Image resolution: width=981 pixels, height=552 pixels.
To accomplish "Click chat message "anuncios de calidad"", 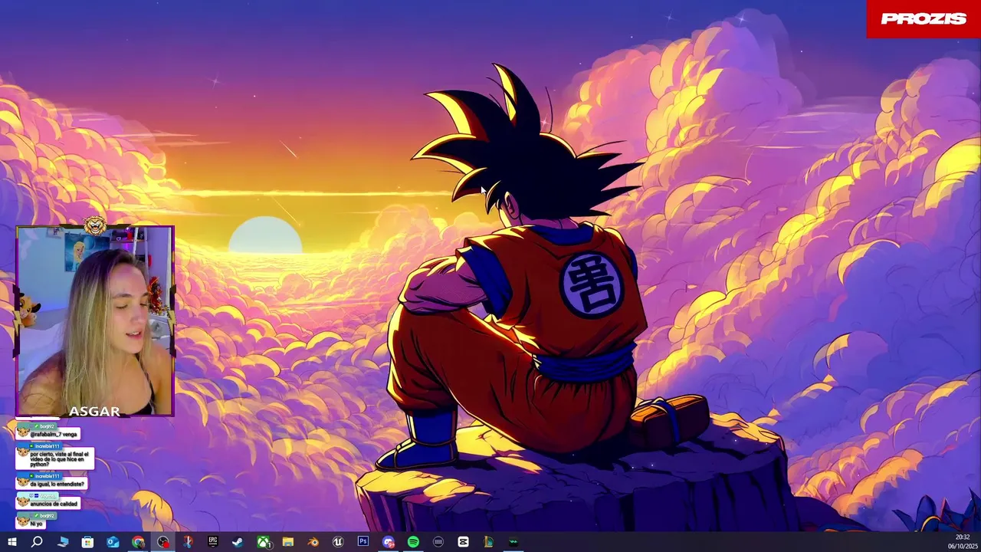I will click(x=54, y=504).
